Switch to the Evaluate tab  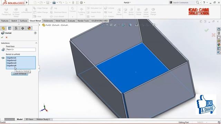pos(71,21)
